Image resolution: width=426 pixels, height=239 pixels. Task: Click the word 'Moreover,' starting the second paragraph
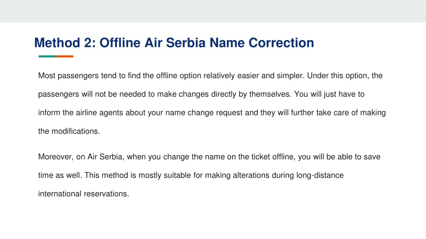coord(56,157)
